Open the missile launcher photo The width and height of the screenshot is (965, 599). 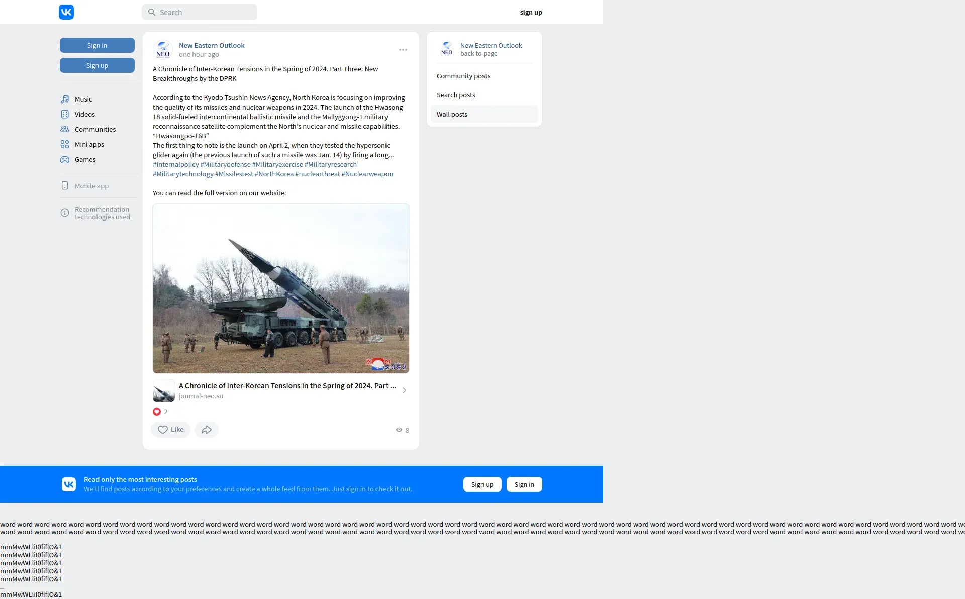(281, 288)
